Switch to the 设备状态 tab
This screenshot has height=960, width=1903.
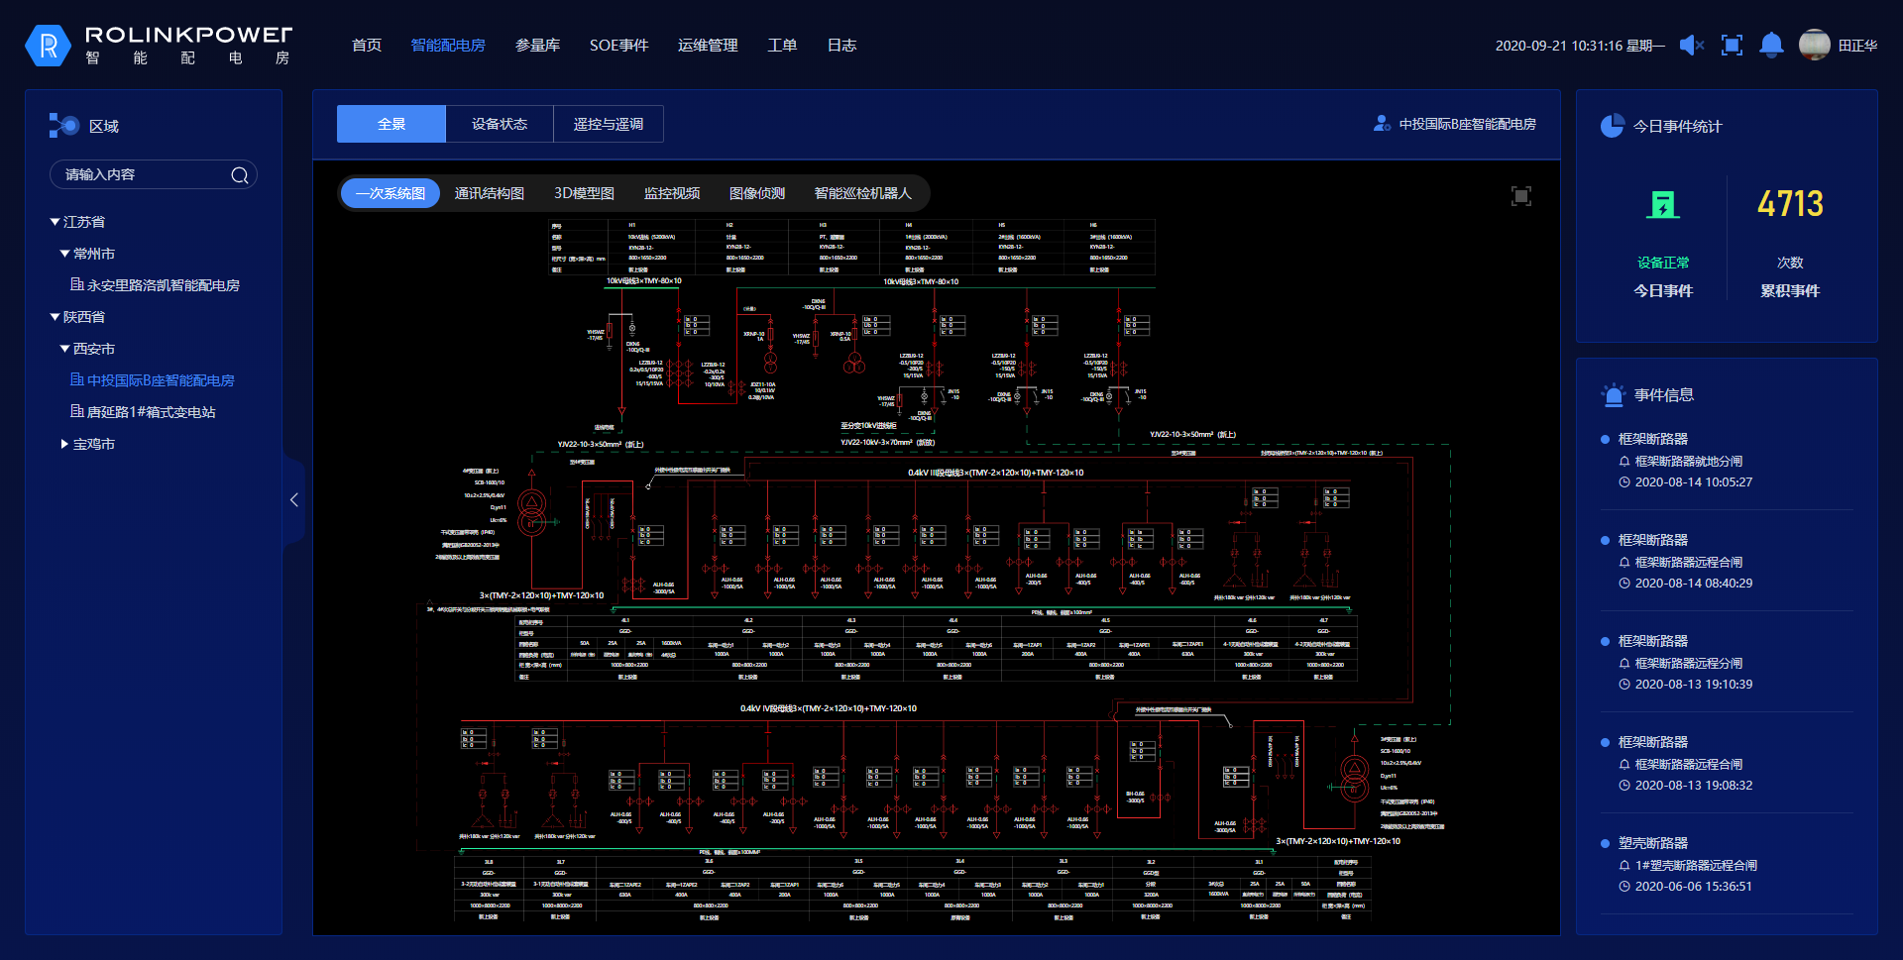coord(499,124)
